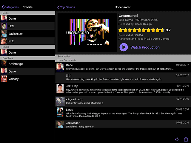Select JackAsser under the Code section
The image size is (191, 143).
click(x=27, y=34)
